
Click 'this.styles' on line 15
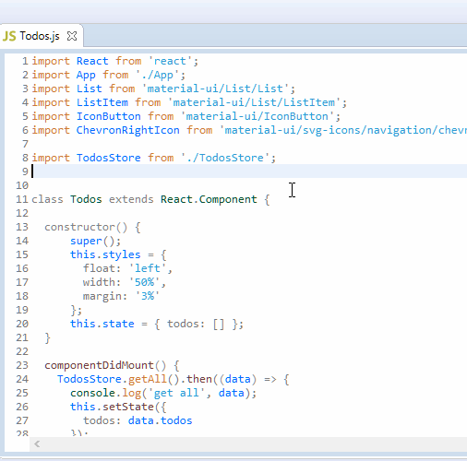(105, 254)
